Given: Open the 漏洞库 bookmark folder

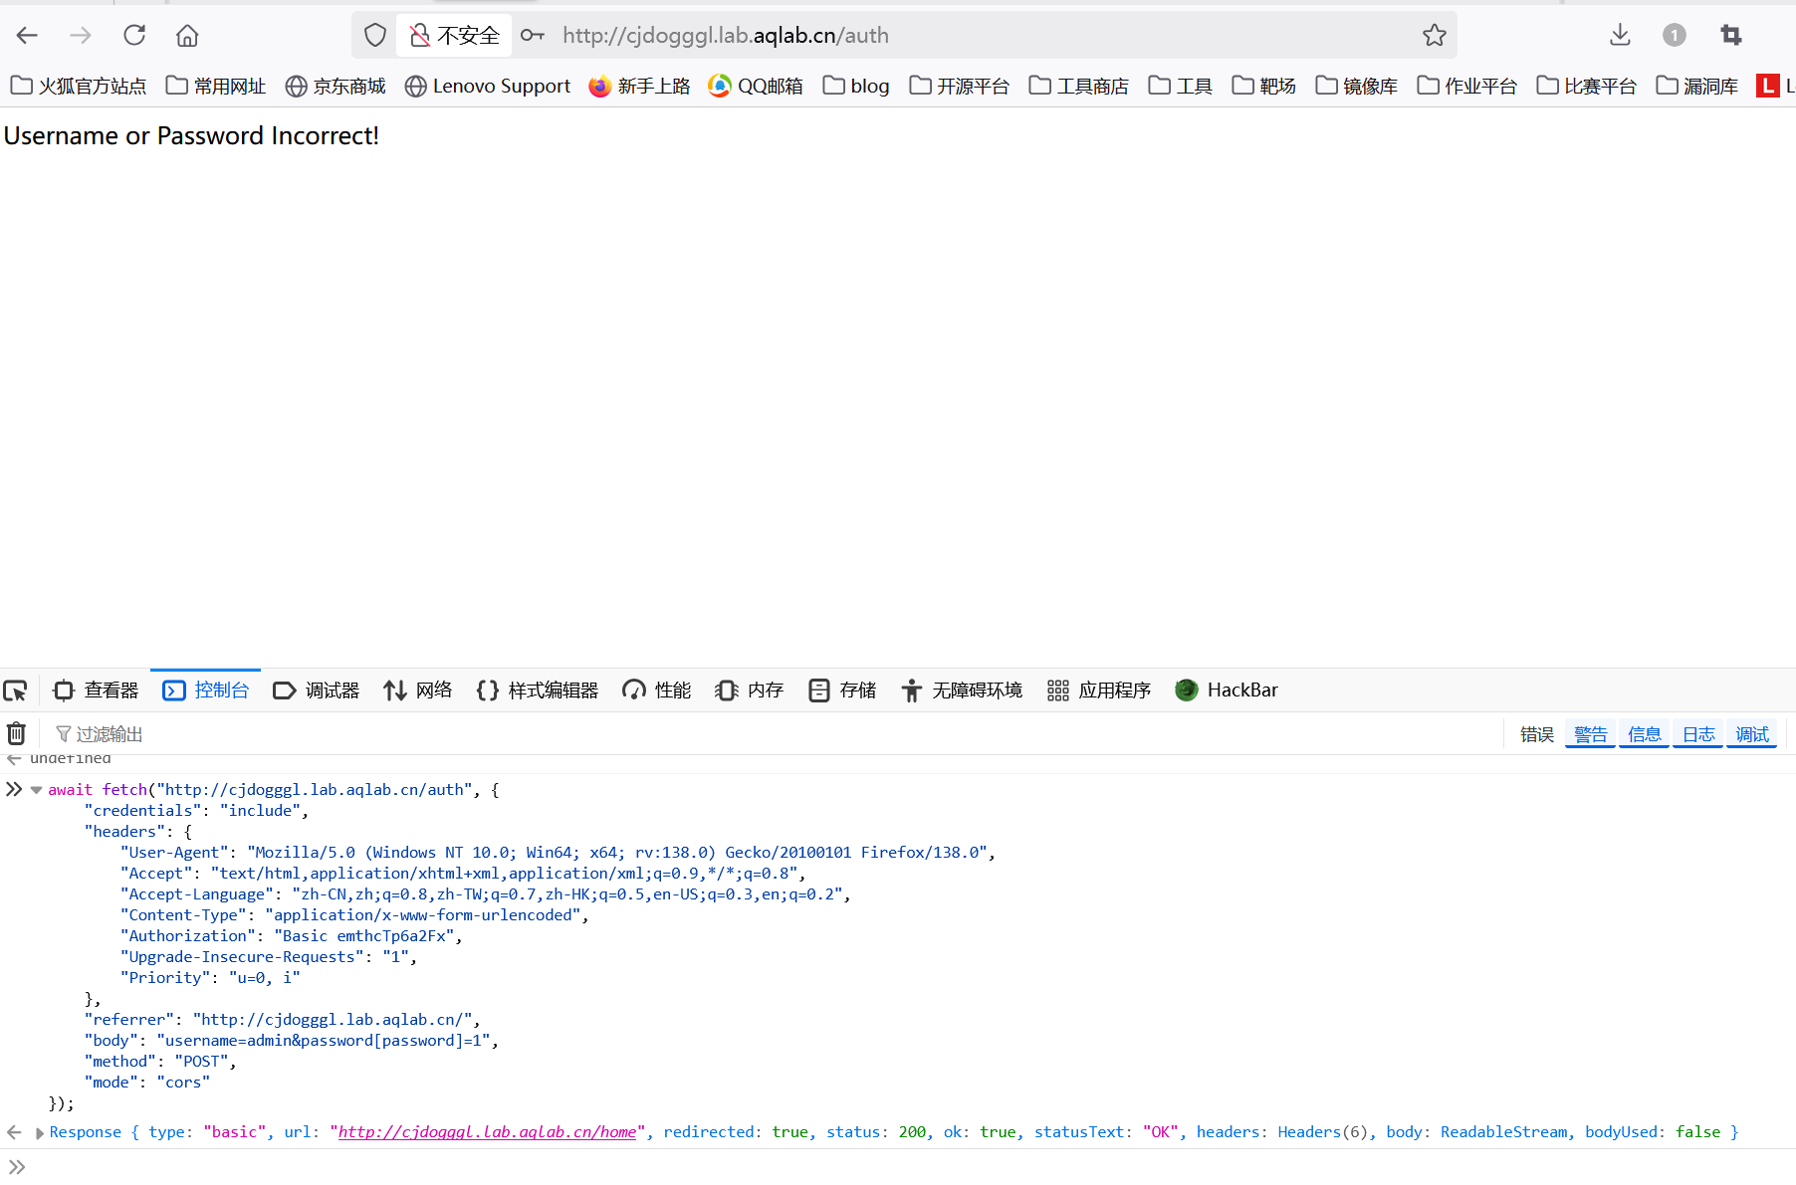Looking at the screenshot, I should pos(1697,87).
